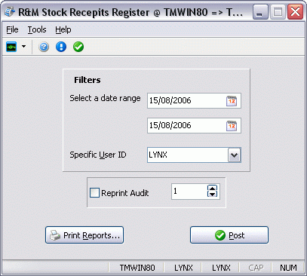Open calendar picker for the second date

(x=232, y=126)
